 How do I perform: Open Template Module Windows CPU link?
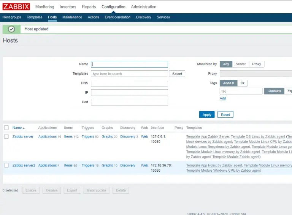pos(224,170)
